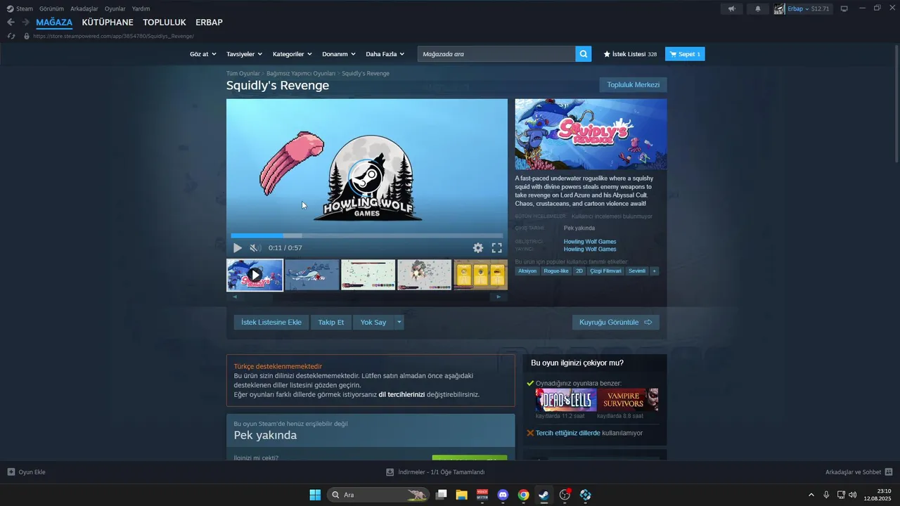The image size is (900, 506).
Task: Open the Oyunlar menu
Action: [115, 8]
